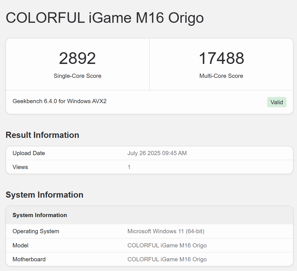Select the July 26 2025 09:45 AM value
The width and height of the screenshot is (297, 271).
click(157, 153)
